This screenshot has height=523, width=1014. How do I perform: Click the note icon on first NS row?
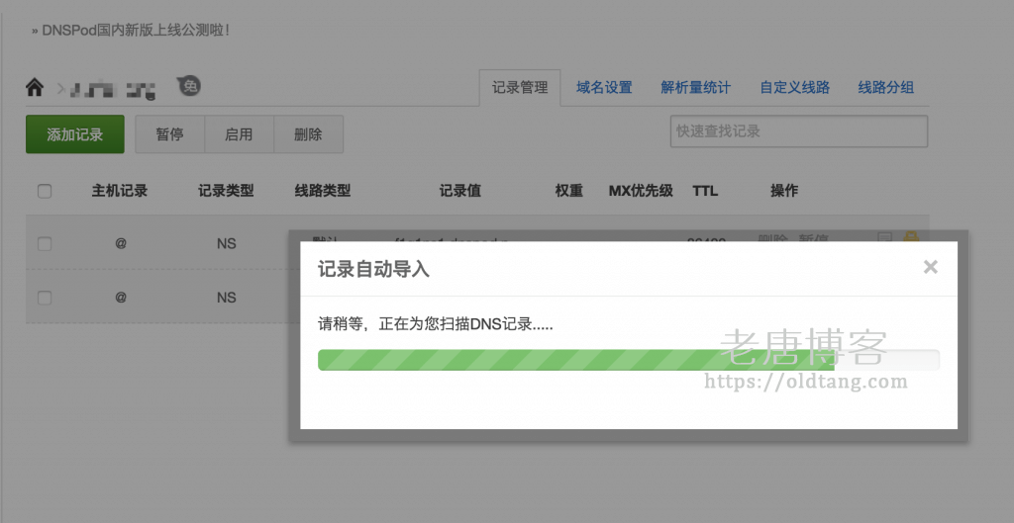point(885,237)
